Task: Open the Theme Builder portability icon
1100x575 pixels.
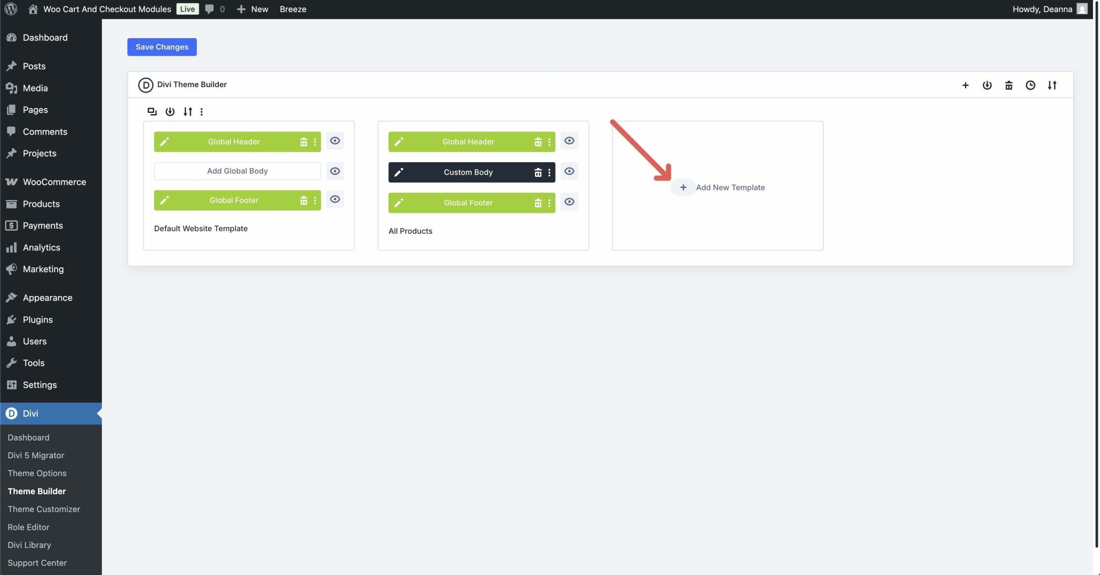Action: click(987, 85)
